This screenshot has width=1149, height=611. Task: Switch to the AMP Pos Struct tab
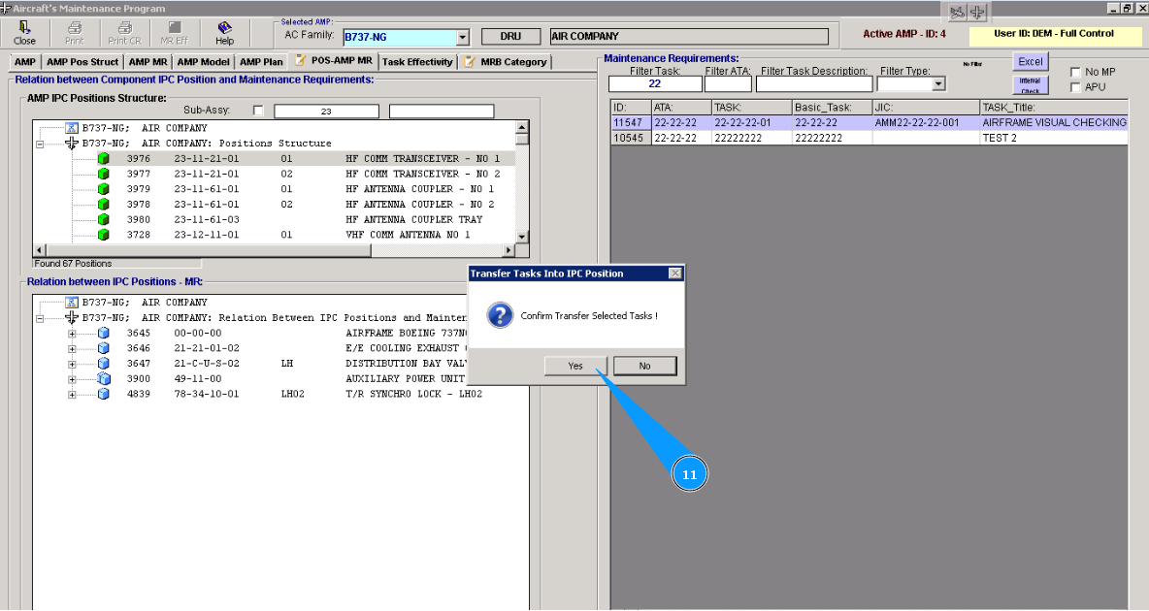pyautogui.click(x=82, y=62)
